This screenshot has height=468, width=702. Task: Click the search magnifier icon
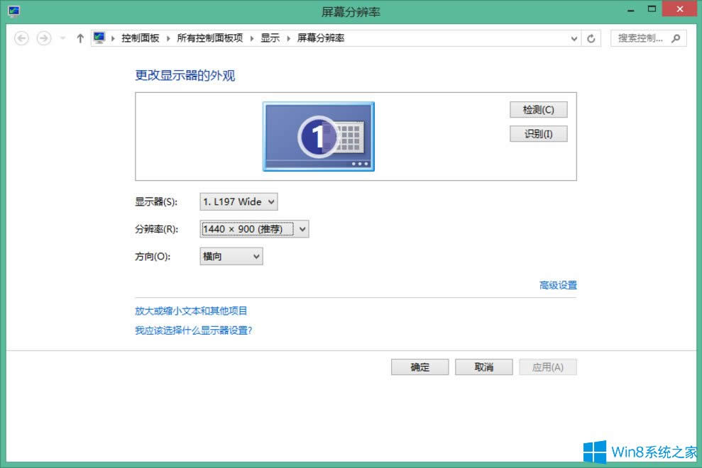point(676,38)
